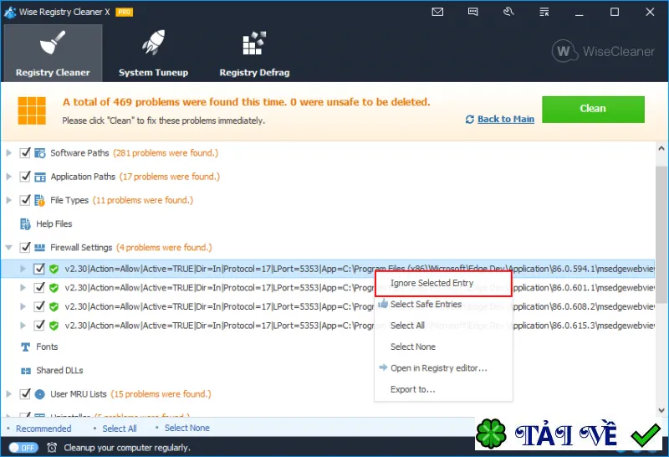This screenshot has width=669, height=457.
Task: Click the results list scroll up arrow
Action: (661, 149)
